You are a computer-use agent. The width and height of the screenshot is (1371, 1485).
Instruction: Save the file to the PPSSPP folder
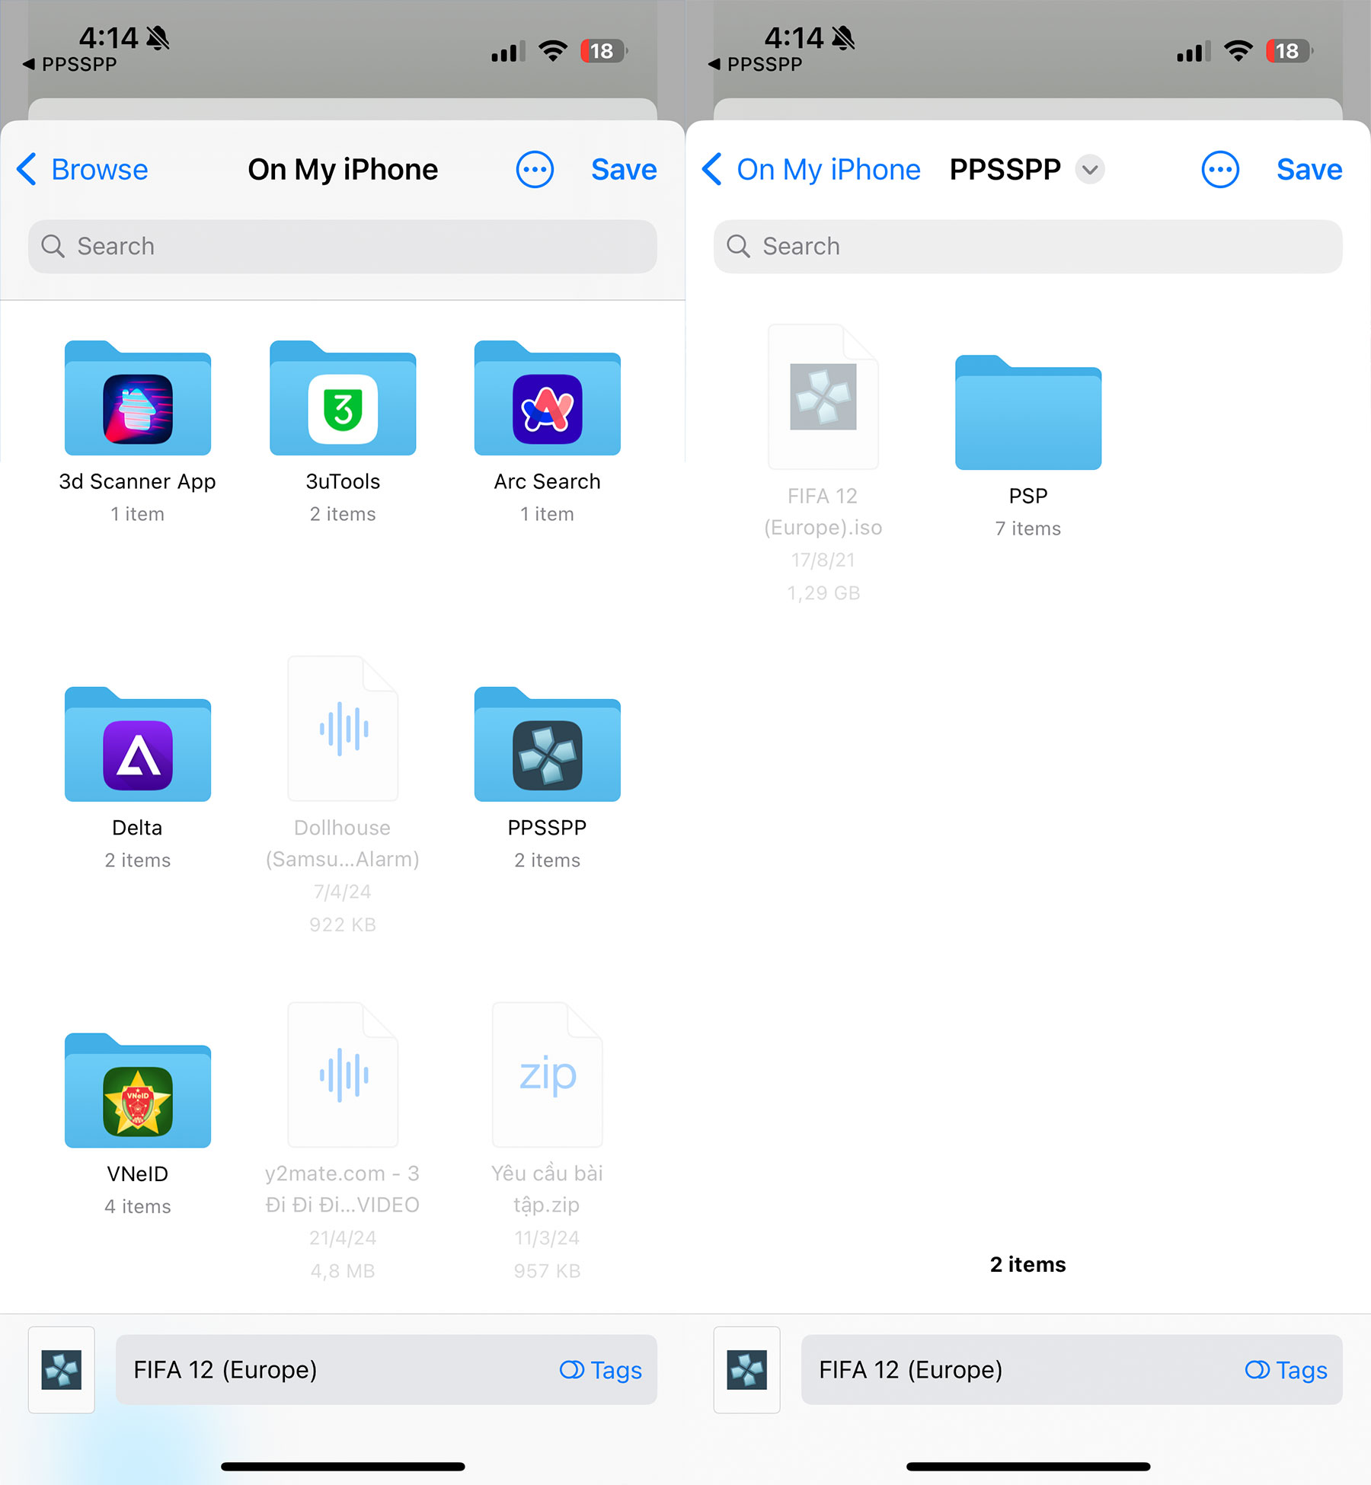1309,169
